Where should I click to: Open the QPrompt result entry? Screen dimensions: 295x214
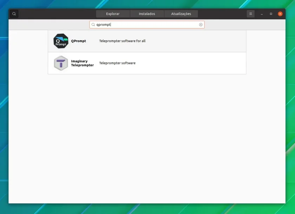pos(147,41)
